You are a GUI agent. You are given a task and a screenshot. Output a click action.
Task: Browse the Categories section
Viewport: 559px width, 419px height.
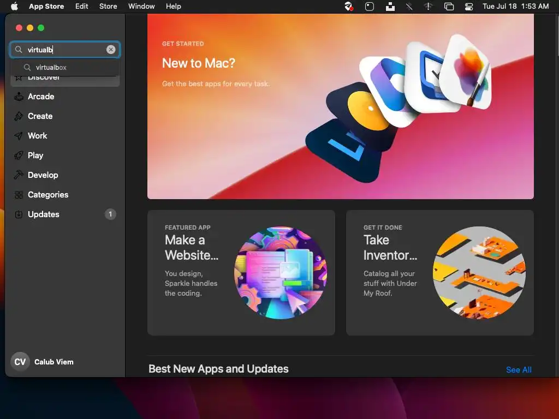click(x=65, y=195)
